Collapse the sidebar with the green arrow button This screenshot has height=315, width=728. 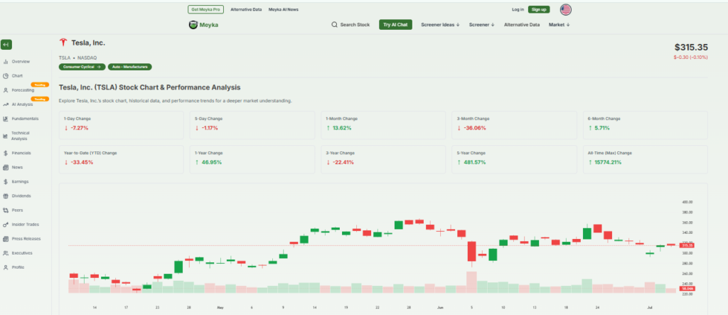pyautogui.click(x=6, y=45)
